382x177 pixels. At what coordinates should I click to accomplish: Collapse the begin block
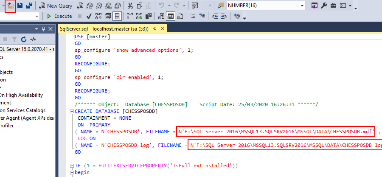72,173
